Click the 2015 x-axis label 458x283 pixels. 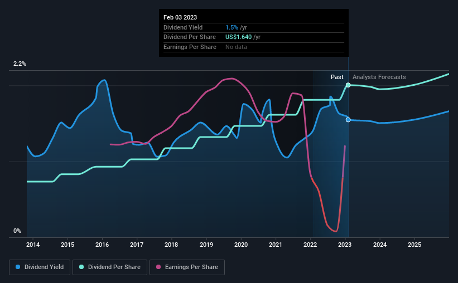click(68, 245)
